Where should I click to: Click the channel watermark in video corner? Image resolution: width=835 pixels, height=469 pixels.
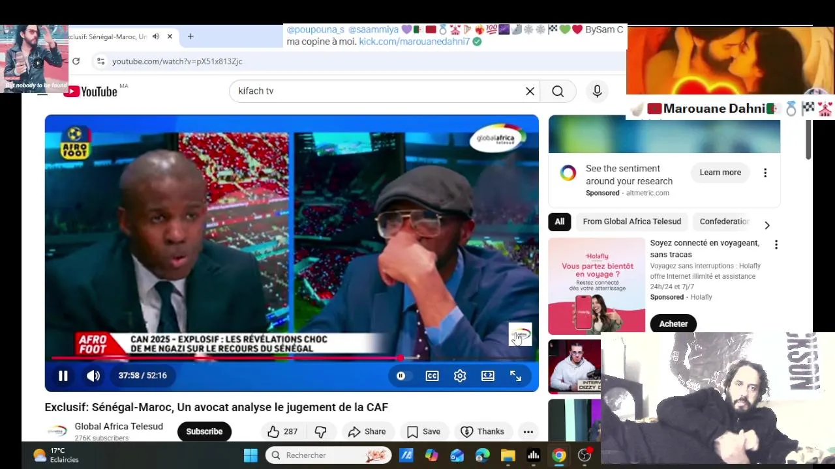tap(520, 335)
